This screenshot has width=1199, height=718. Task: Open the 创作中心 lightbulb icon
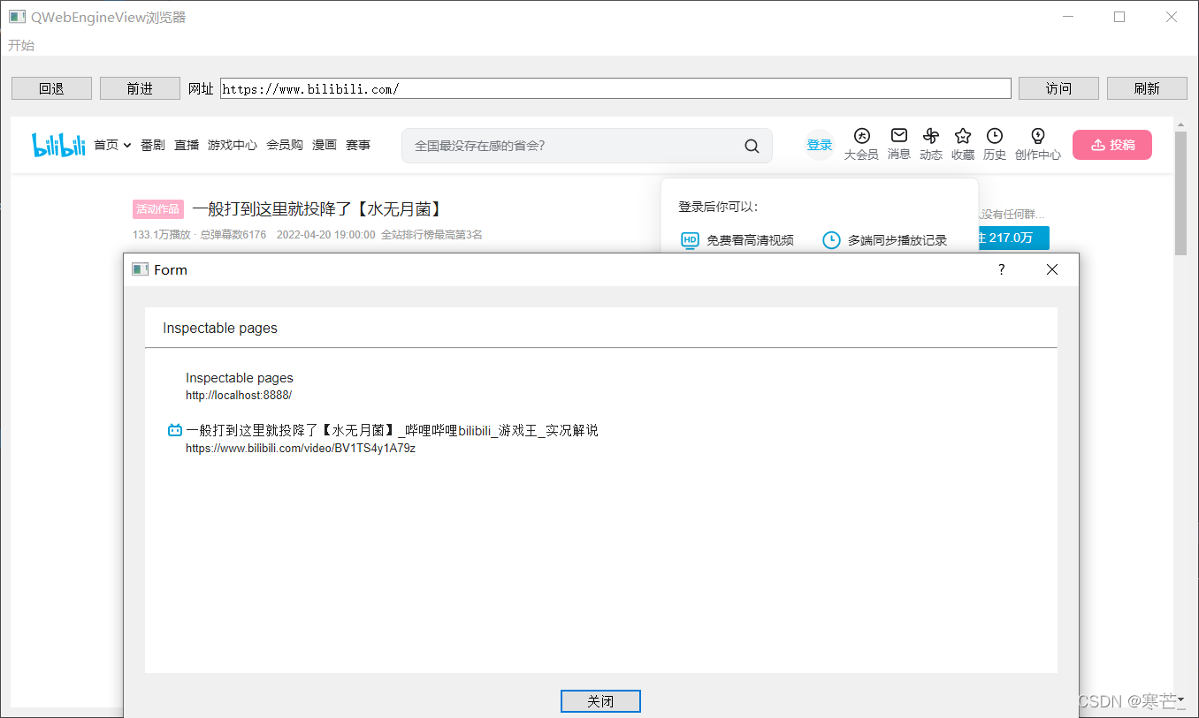click(x=1038, y=136)
